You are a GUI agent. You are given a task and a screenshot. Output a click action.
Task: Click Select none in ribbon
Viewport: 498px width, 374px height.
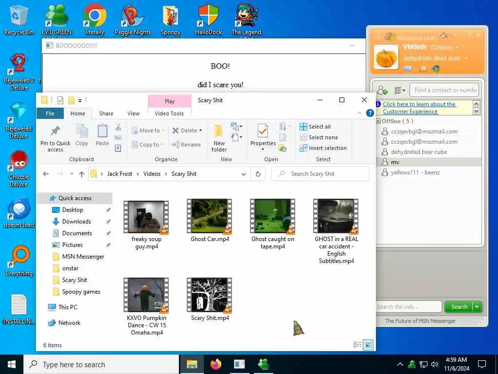[x=319, y=137]
